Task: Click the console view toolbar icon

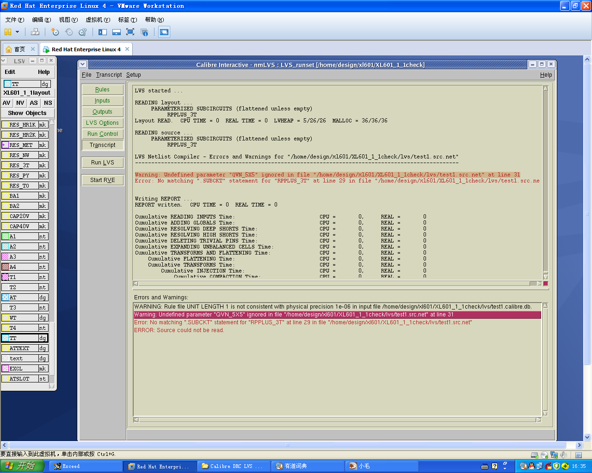Action: click(164, 32)
